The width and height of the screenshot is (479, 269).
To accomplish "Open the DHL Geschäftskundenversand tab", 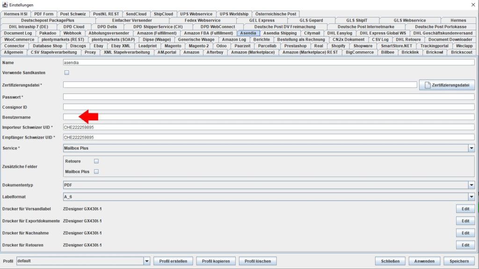I will click(x=443, y=33).
